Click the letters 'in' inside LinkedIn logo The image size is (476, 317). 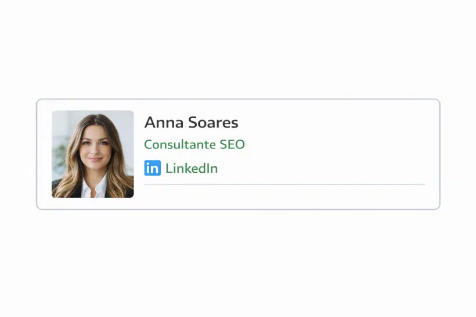click(153, 169)
